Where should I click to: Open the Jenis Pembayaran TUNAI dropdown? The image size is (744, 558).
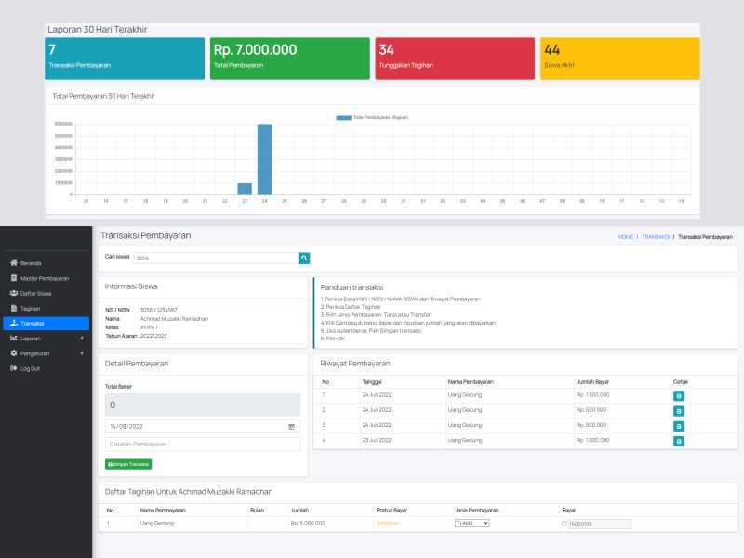coord(472,524)
